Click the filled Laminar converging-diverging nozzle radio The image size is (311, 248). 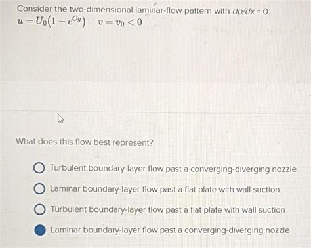click(40, 230)
